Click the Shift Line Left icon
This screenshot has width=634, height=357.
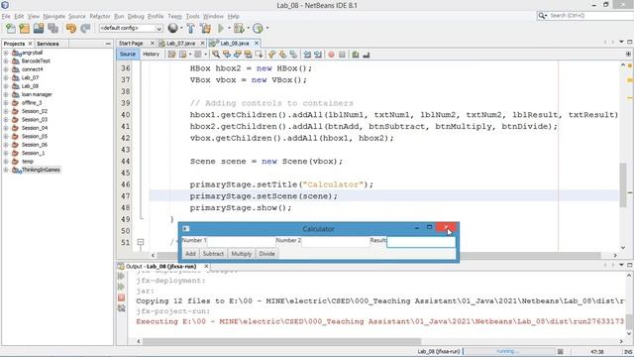point(307,55)
